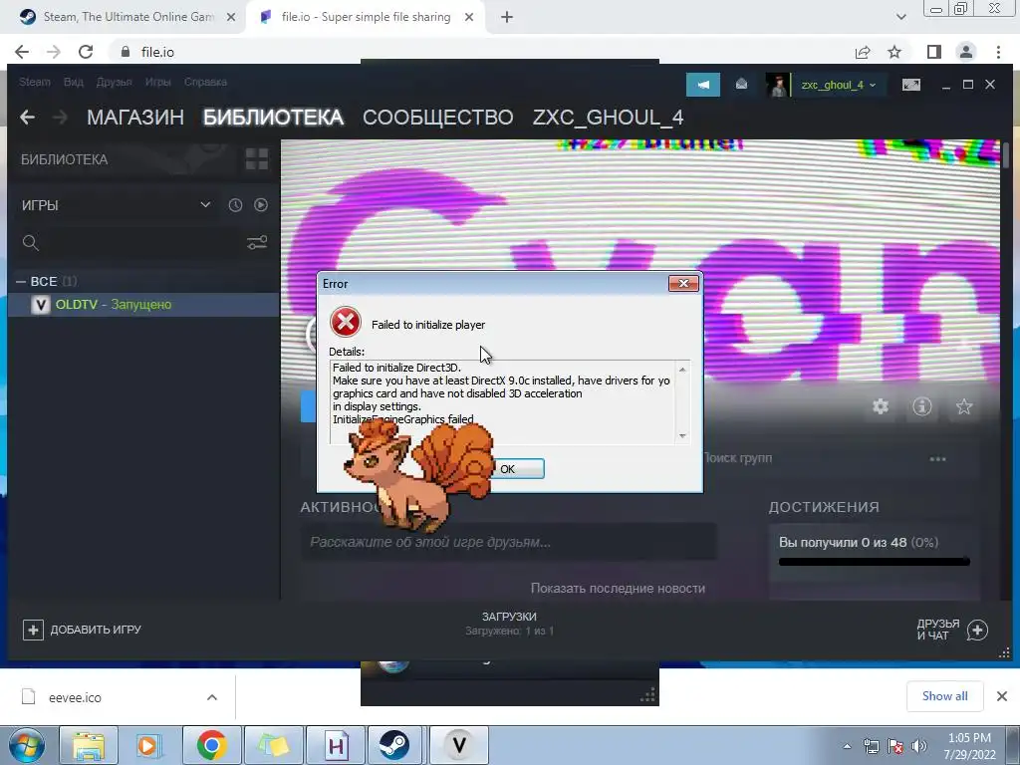Viewport: 1020px width, 765px height.
Task: Open three-dots more options menu
Action: (938, 458)
